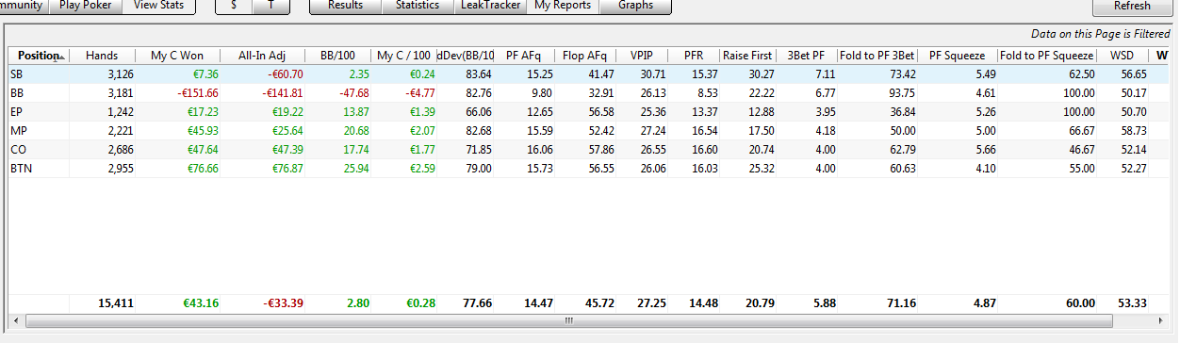Viewport: 1180px width, 343px height.
Task: Sort by Flop AFq column header
Action: 585,56
